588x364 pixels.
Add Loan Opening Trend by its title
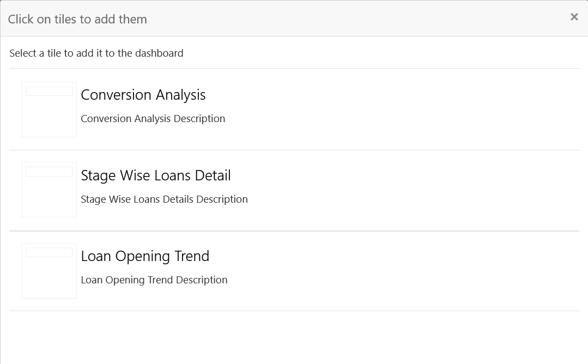145,256
